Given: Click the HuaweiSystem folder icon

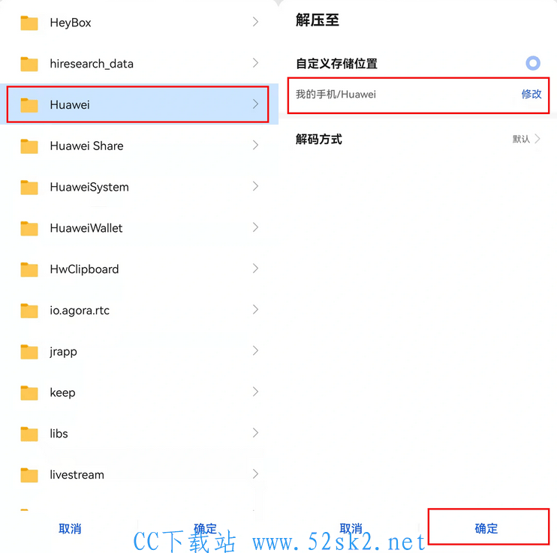Looking at the screenshot, I should coord(29,188).
